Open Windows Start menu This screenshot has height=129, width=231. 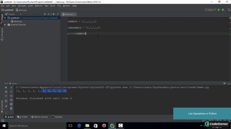point(4,126)
